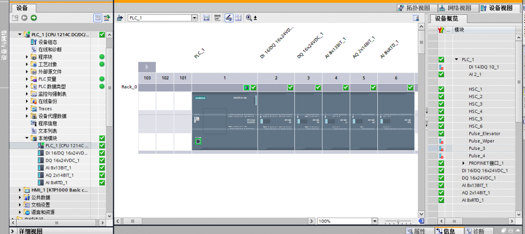The image size is (525, 234).
Task: Click the page break display icon
Action: 238,18
